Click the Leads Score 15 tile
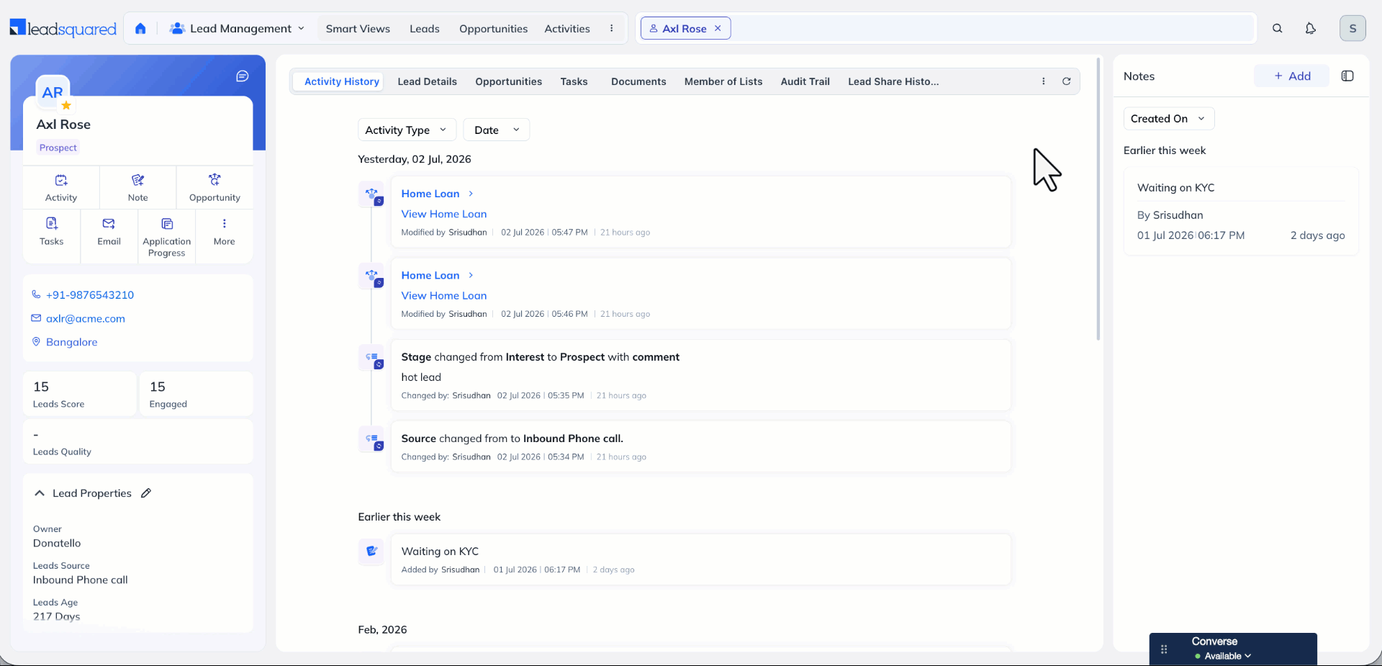Image resolution: width=1382 pixels, height=666 pixels. point(79,394)
